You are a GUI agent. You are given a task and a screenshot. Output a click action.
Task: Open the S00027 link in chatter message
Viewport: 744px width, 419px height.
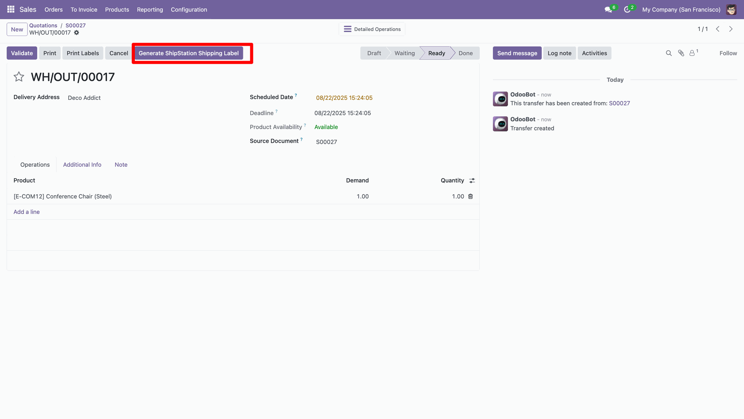619,103
